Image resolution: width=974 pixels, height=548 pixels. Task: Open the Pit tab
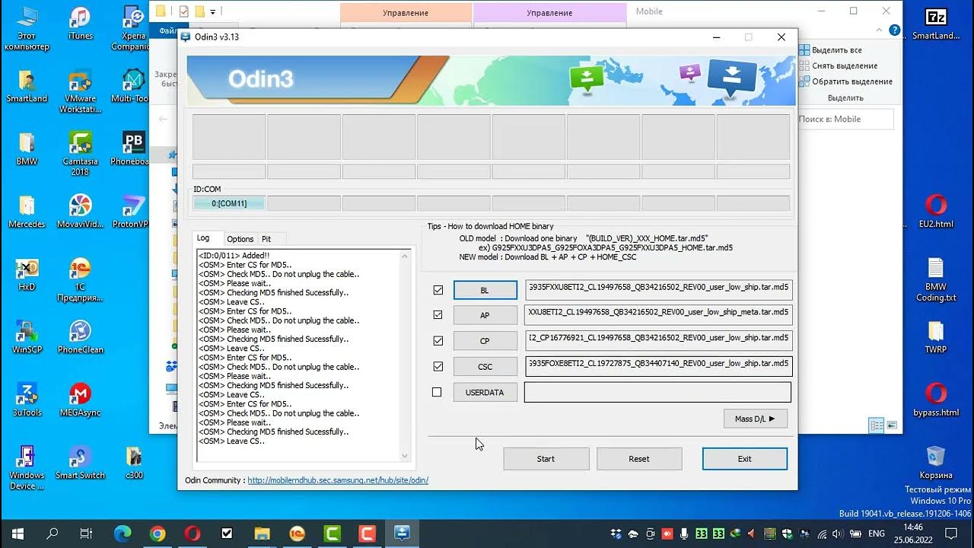coord(266,239)
